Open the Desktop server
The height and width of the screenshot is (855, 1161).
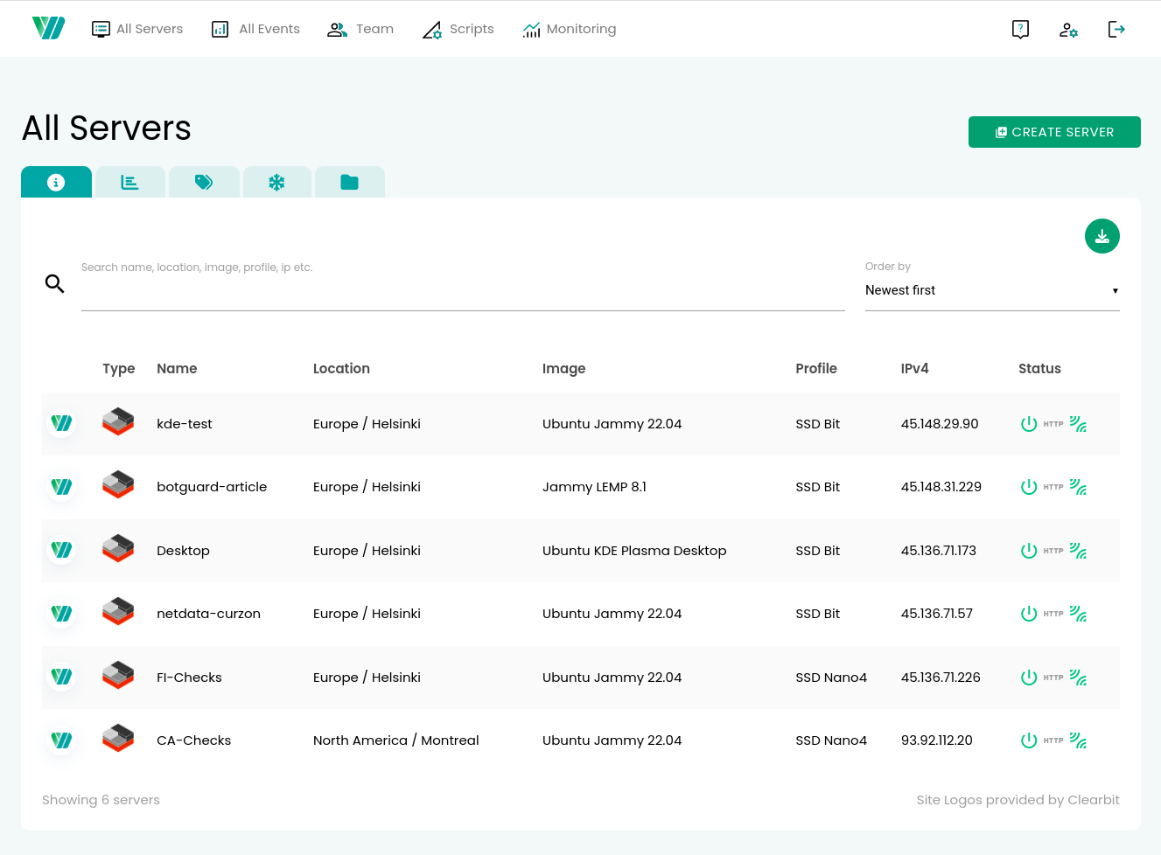[x=183, y=551]
